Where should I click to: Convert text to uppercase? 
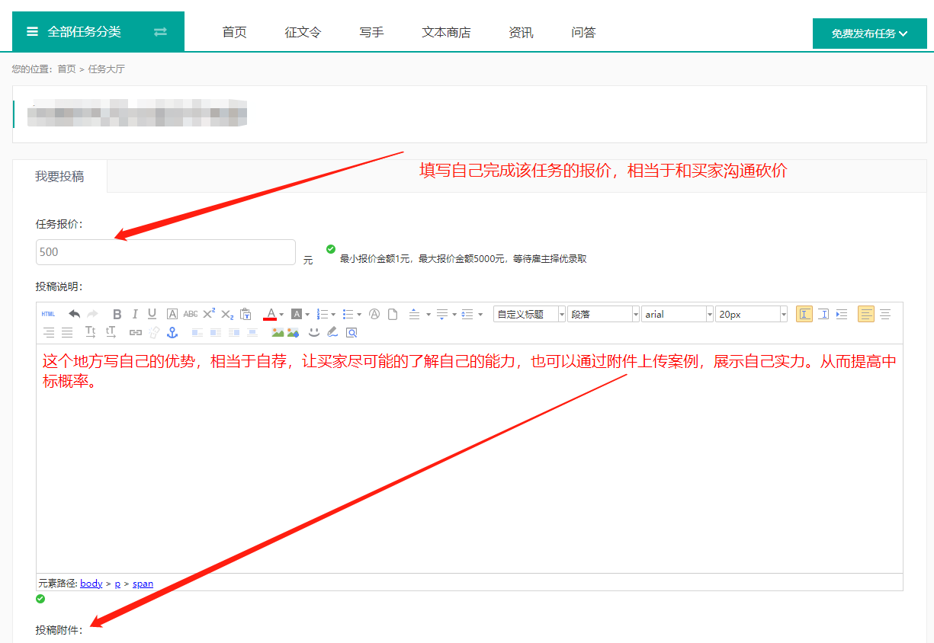(91, 332)
